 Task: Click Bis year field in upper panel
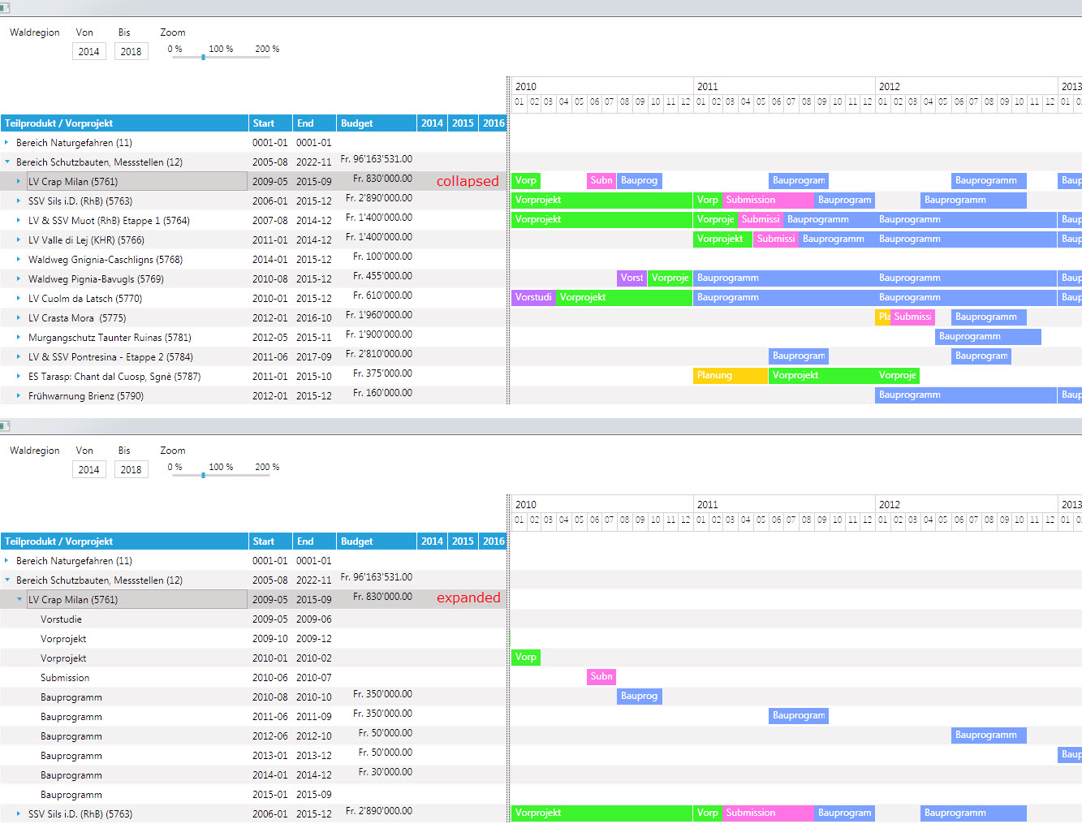tap(131, 51)
